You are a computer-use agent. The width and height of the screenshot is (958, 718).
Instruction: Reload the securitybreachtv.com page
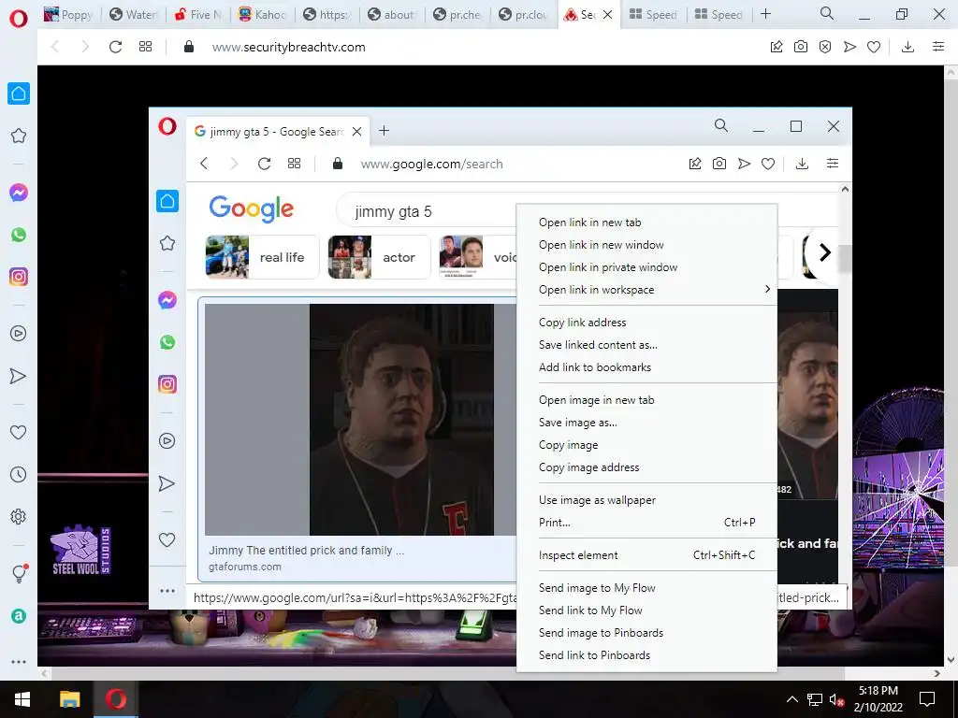click(115, 47)
